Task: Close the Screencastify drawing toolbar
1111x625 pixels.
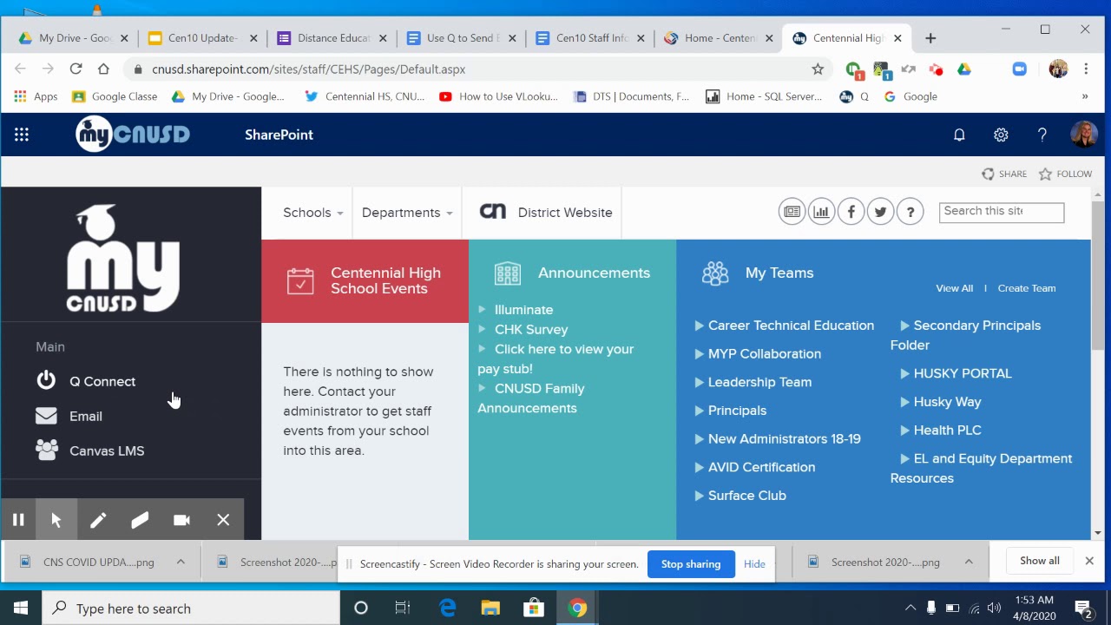Action: click(x=223, y=520)
